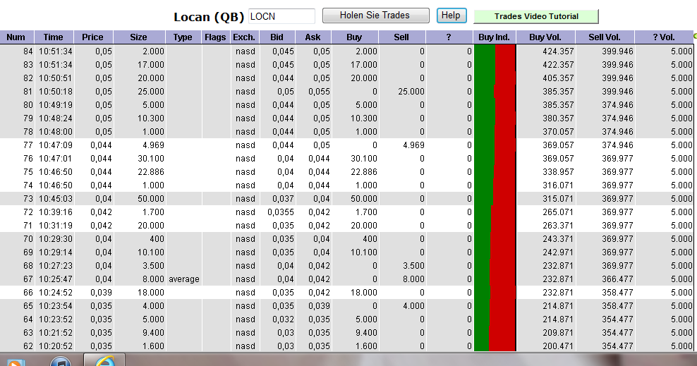The image size is (697, 366).
Task: Click the Sell column header
Action: [401, 37]
